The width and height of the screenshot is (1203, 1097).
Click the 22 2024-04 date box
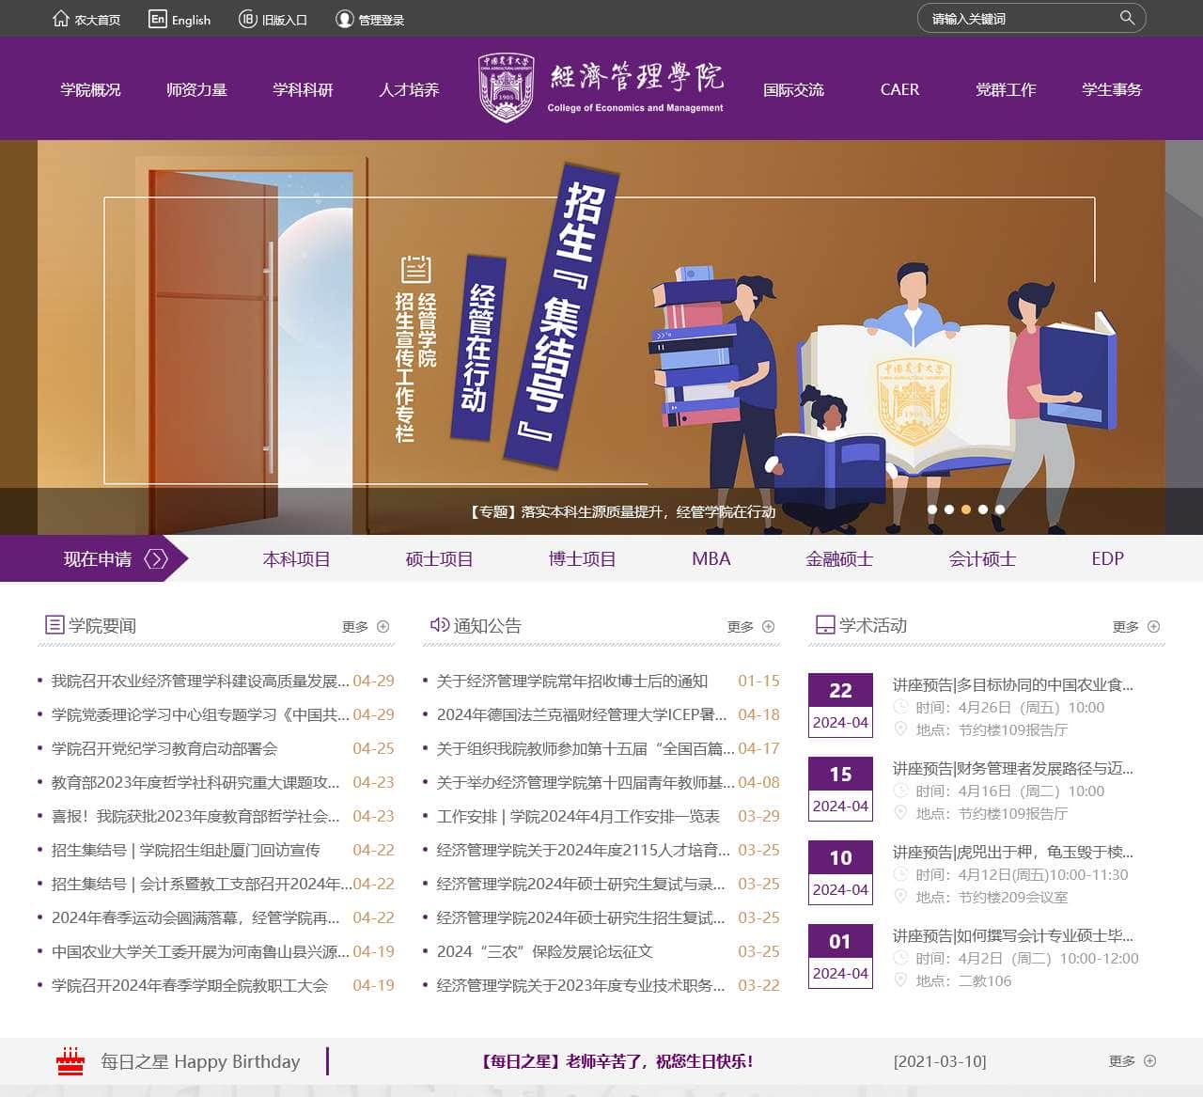[840, 706]
